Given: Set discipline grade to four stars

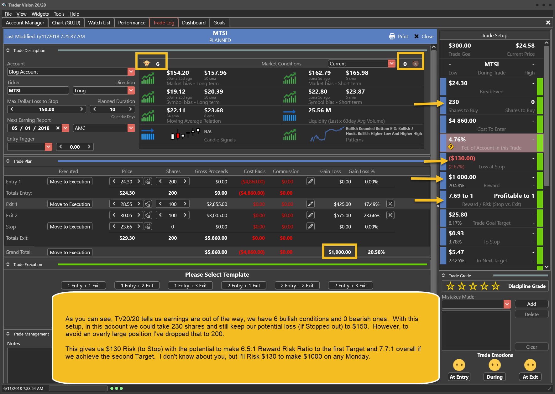Looking at the screenshot, I should click(x=484, y=286).
